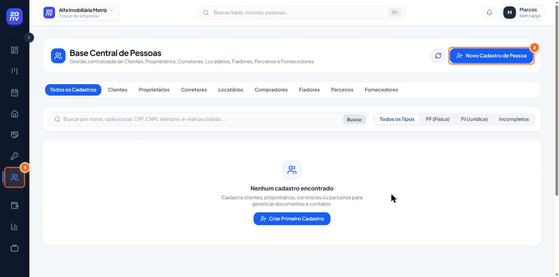Switch to Corretores tab
The width and height of the screenshot is (559, 277).
tap(194, 90)
